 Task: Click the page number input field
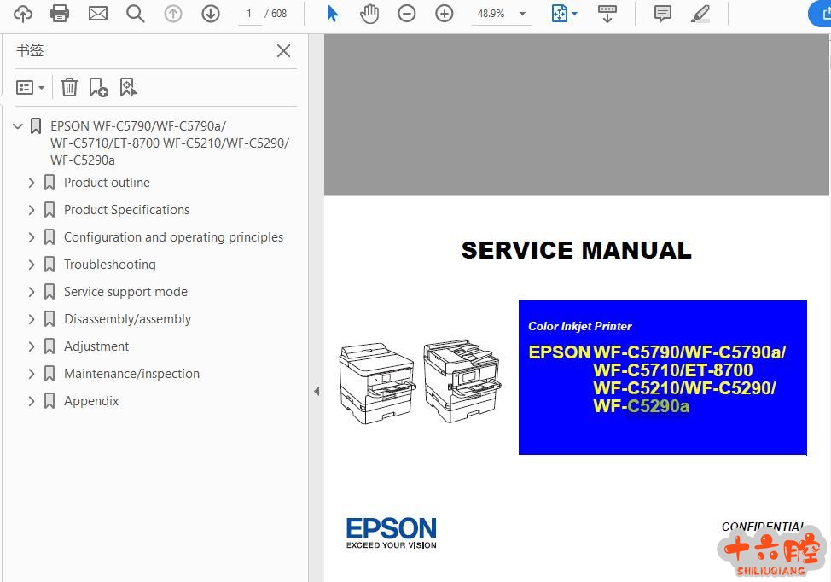(249, 14)
